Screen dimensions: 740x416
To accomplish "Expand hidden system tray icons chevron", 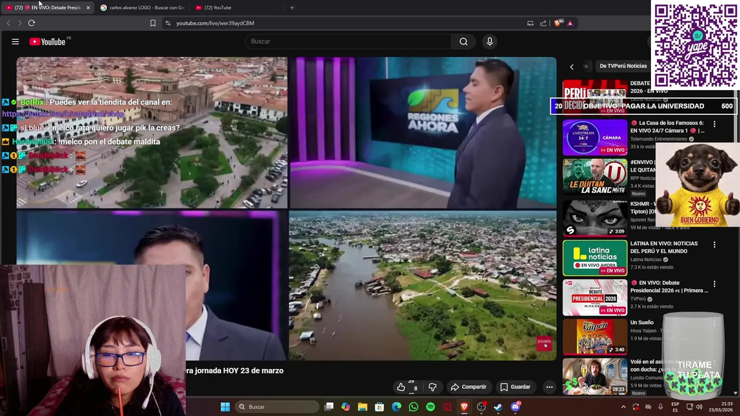I will [623, 407].
